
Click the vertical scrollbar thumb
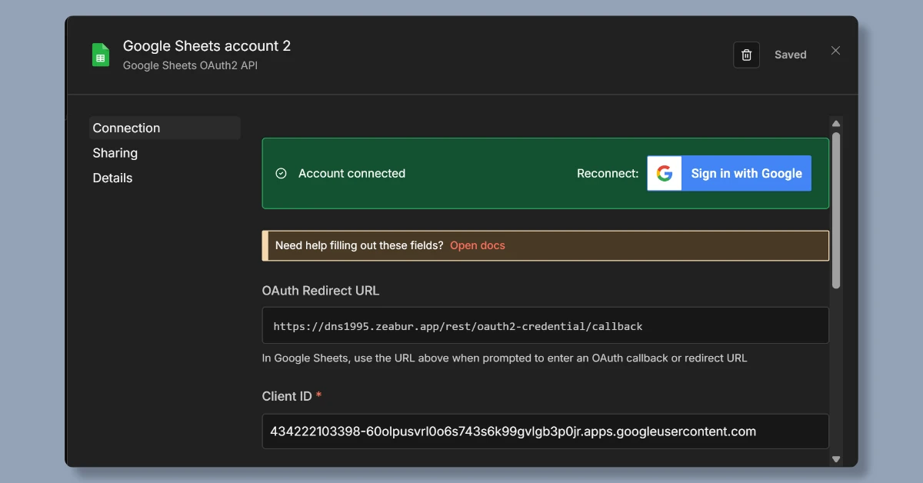pos(836,210)
